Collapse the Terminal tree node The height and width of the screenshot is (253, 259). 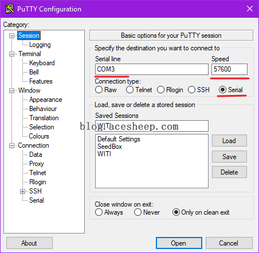(12, 54)
